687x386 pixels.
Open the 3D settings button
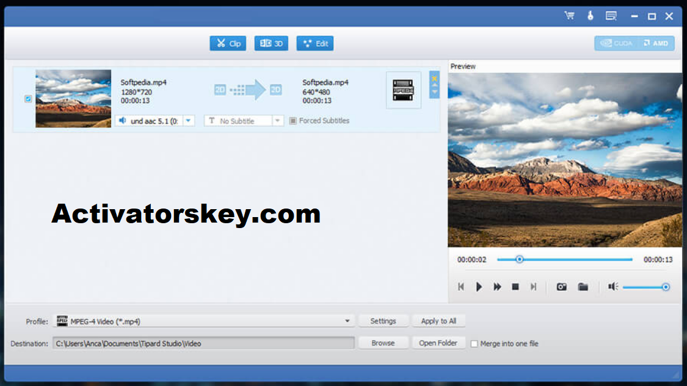[x=271, y=43]
